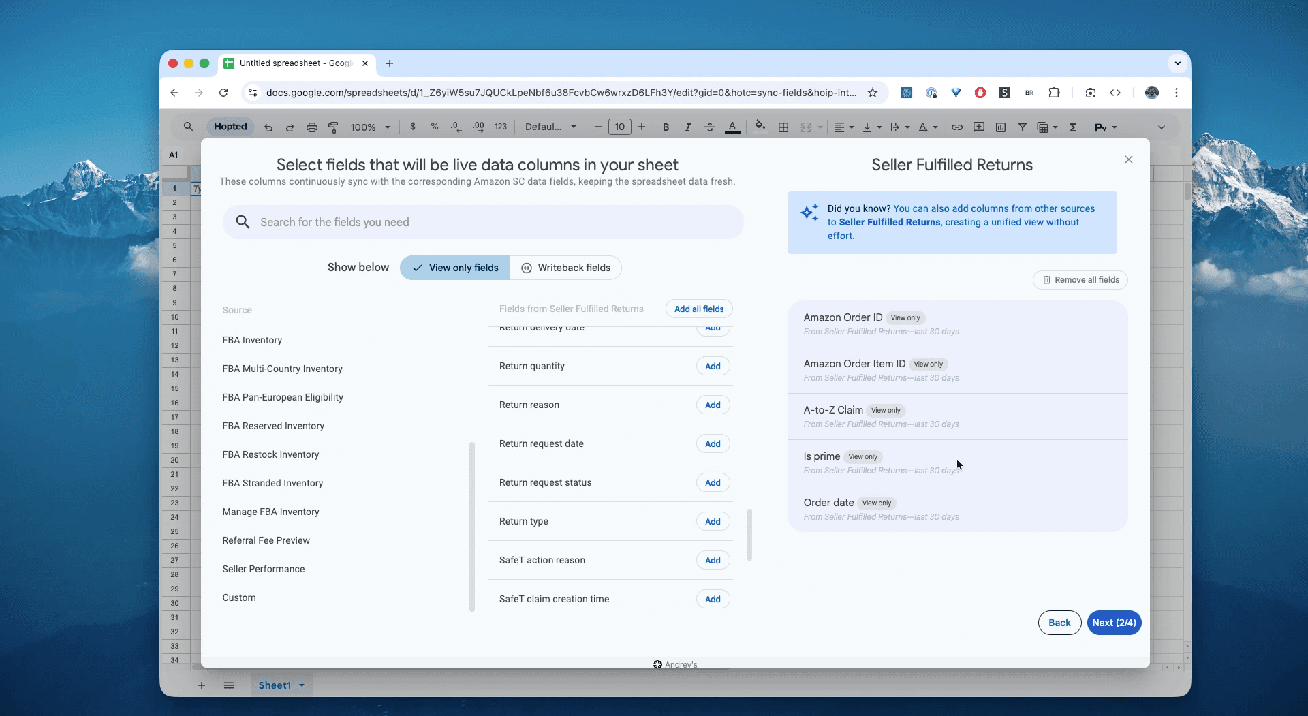Screen dimensions: 1308x716
Task: Format as currency with dollar icon
Action: point(413,127)
